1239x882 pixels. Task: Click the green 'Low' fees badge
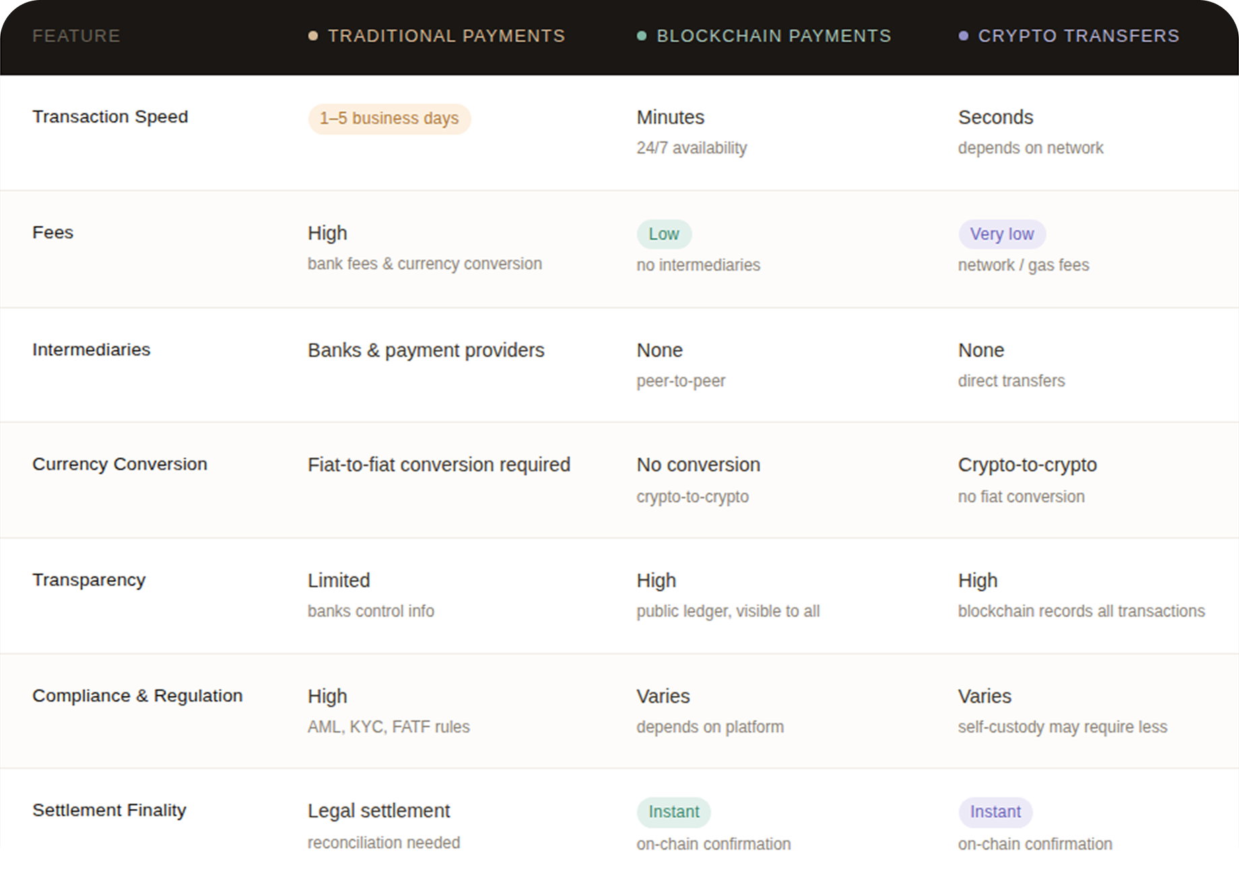[664, 234]
